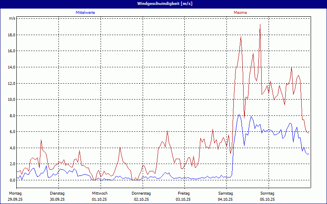
Task: Select the Montag day label
Action: coord(15,193)
